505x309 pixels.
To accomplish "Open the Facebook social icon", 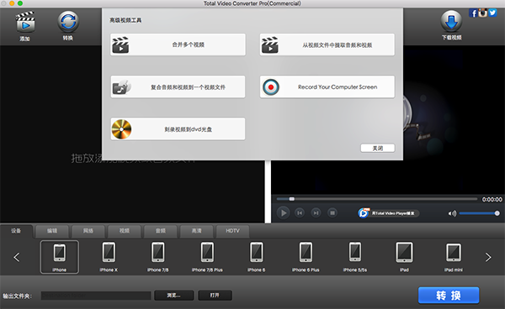I will [473, 13].
